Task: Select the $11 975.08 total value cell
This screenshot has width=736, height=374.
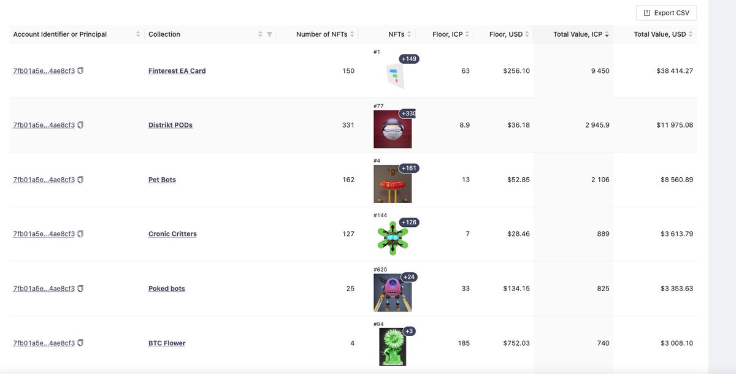Action: click(675, 125)
